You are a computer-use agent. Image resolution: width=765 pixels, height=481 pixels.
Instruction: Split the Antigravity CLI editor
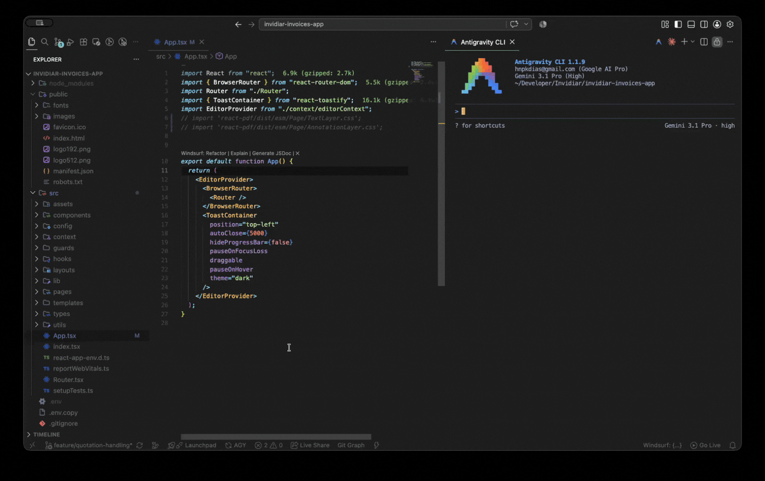click(x=704, y=42)
